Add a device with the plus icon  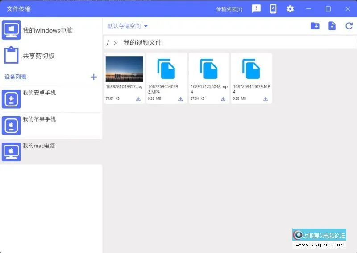[x=94, y=77]
